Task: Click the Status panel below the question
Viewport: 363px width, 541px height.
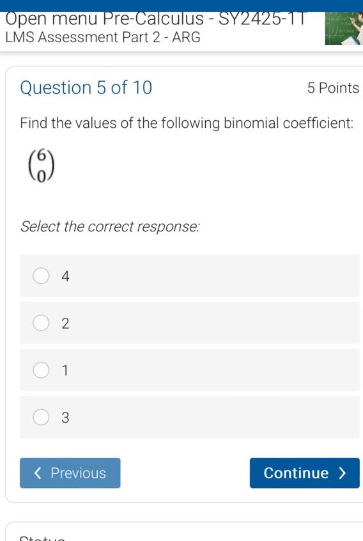Action: click(x=185, y=531)
